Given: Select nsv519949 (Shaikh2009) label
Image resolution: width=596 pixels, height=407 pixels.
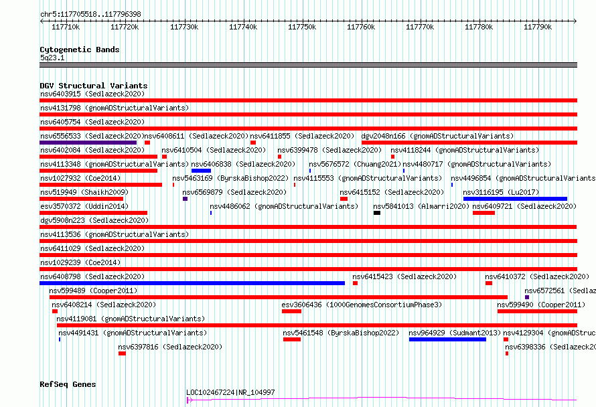Looking at the screenshot, I should click(x=84, y=192).
